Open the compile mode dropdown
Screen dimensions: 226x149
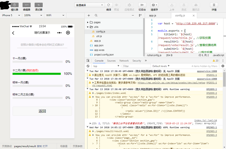[x=89, y=5]
